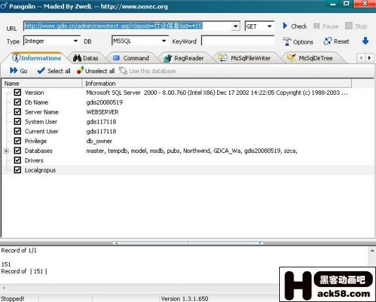
Task: Click the Informations tab info icon
Action: click(x=16, y=58)
